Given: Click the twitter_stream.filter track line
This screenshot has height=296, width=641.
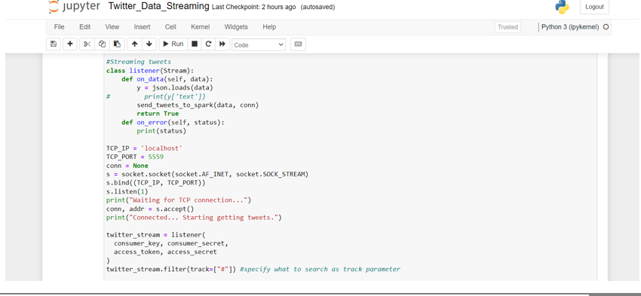Looking at the screenshot, I should [253, 270].
